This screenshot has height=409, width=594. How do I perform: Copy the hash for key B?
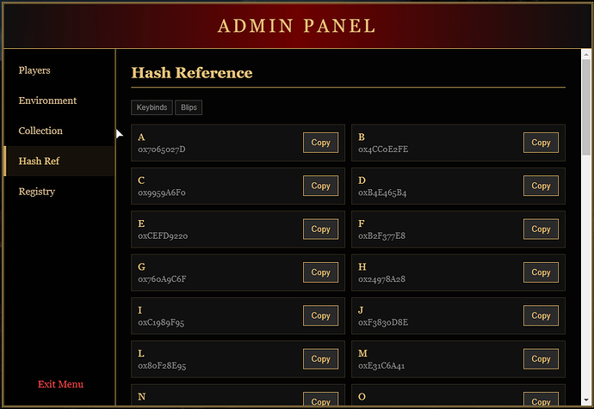541,143
